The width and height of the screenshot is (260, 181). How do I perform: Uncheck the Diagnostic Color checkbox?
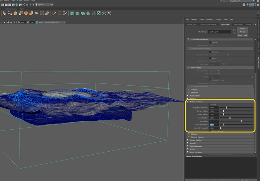[210, 80]
